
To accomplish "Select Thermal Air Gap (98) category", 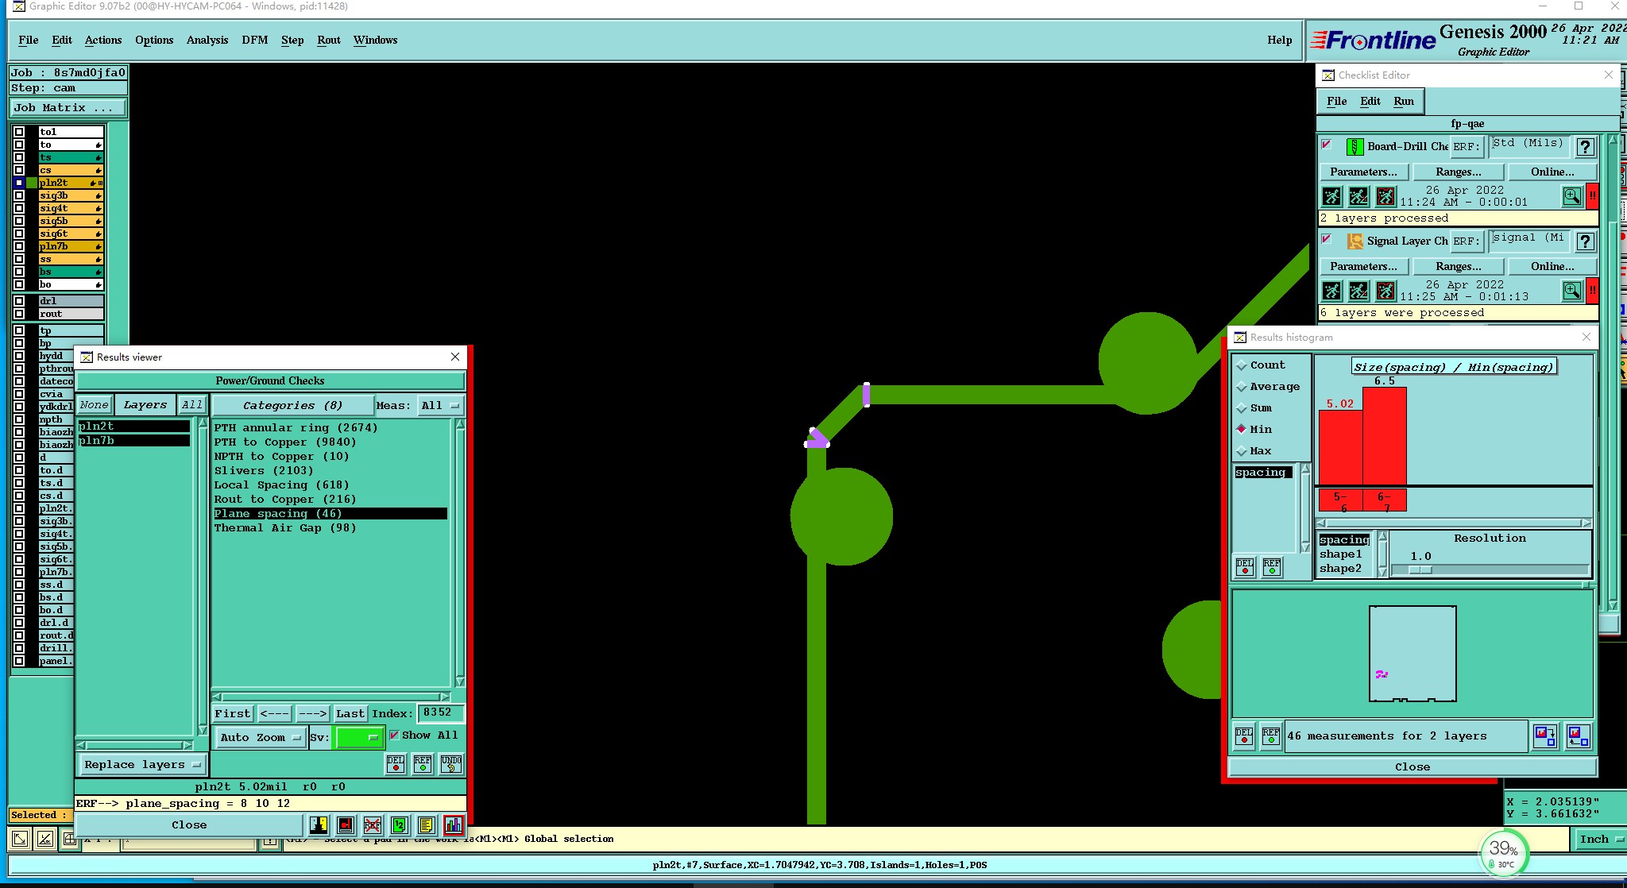I will pos(284,528).
